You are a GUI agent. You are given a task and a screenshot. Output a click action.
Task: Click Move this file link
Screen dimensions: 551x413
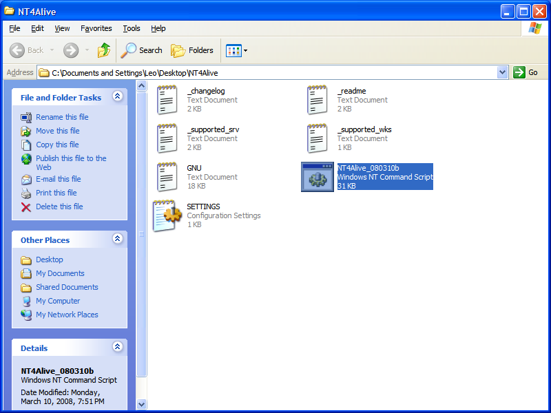(x=58, y=131)
